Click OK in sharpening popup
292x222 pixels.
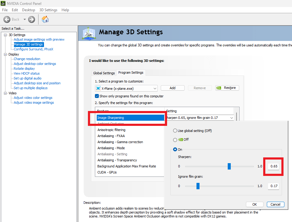tap(255, 204)
